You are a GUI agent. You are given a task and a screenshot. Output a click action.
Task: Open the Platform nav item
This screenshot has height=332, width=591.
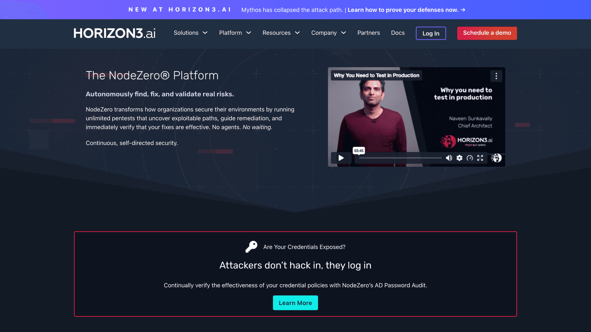click(230, 33)
